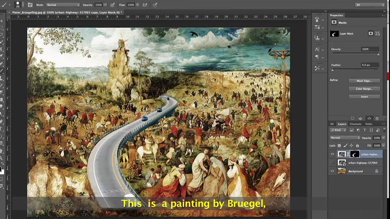Click the Lock transparent pixels icon
The image size is (390, 219).
[339, 145]
